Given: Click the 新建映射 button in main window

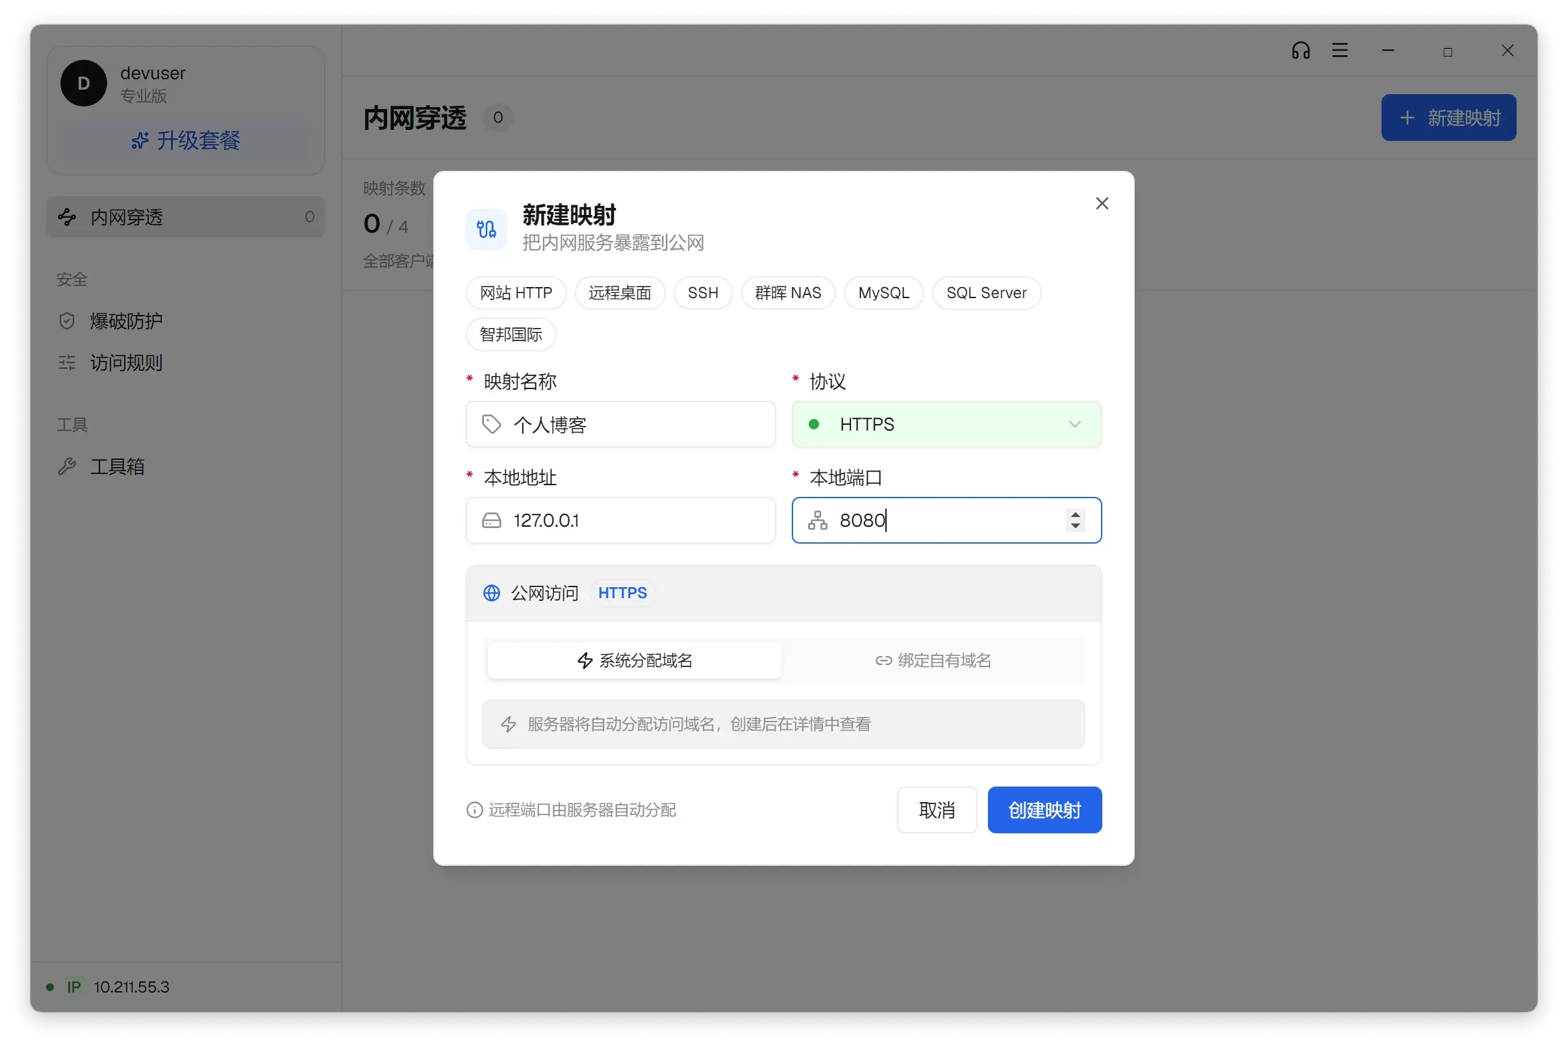Looking at the screenshot, I should tap(1448, 118).
